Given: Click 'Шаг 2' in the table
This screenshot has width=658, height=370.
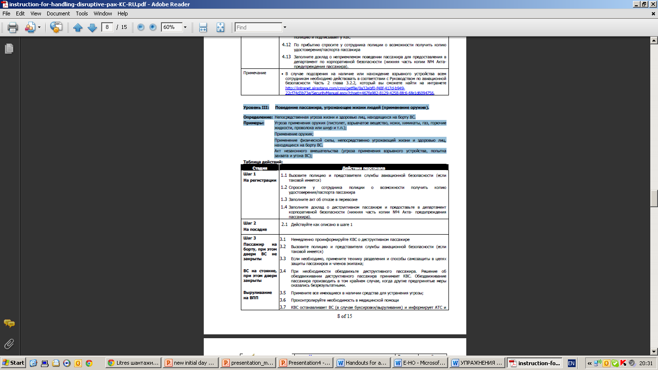Looking at the screenshot, I should [x=250, y=223].
